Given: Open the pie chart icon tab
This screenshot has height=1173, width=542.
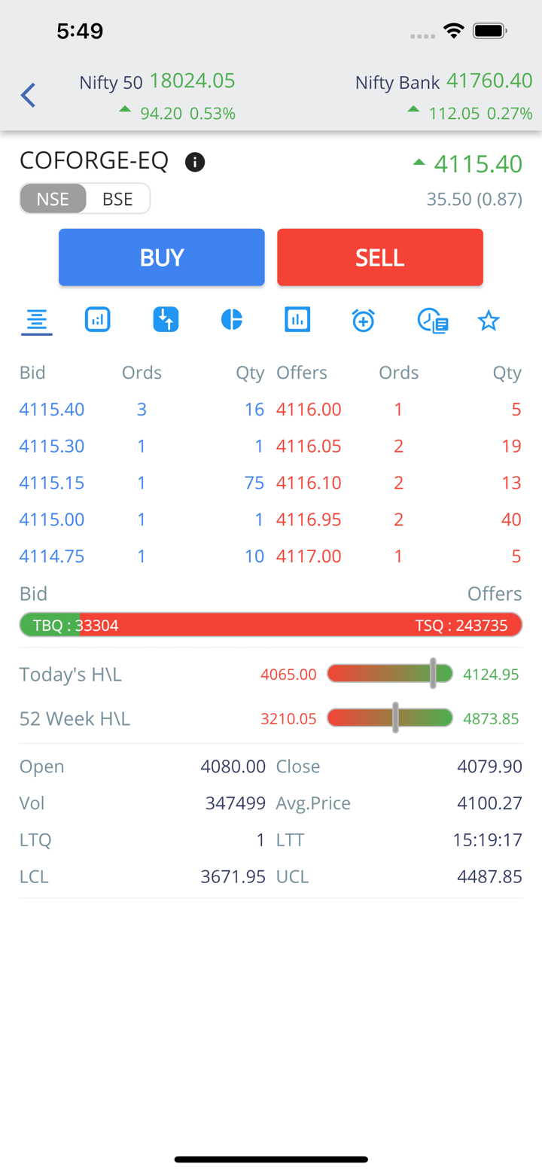Looking at the screenshot, I should click(232, 320).
